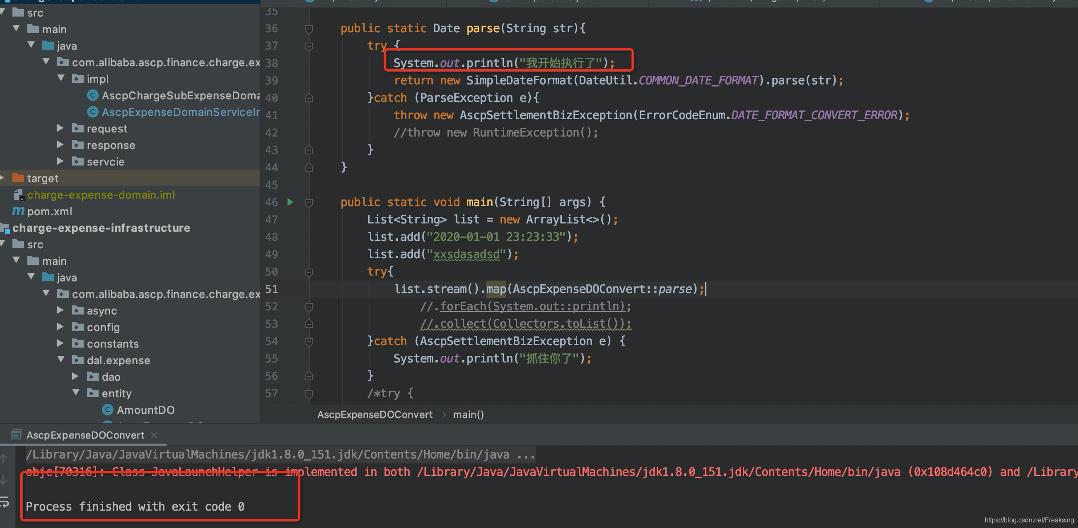Click the request package folder icon
The height and width of the screenshot is (528, 1078).
coord(78,128)
